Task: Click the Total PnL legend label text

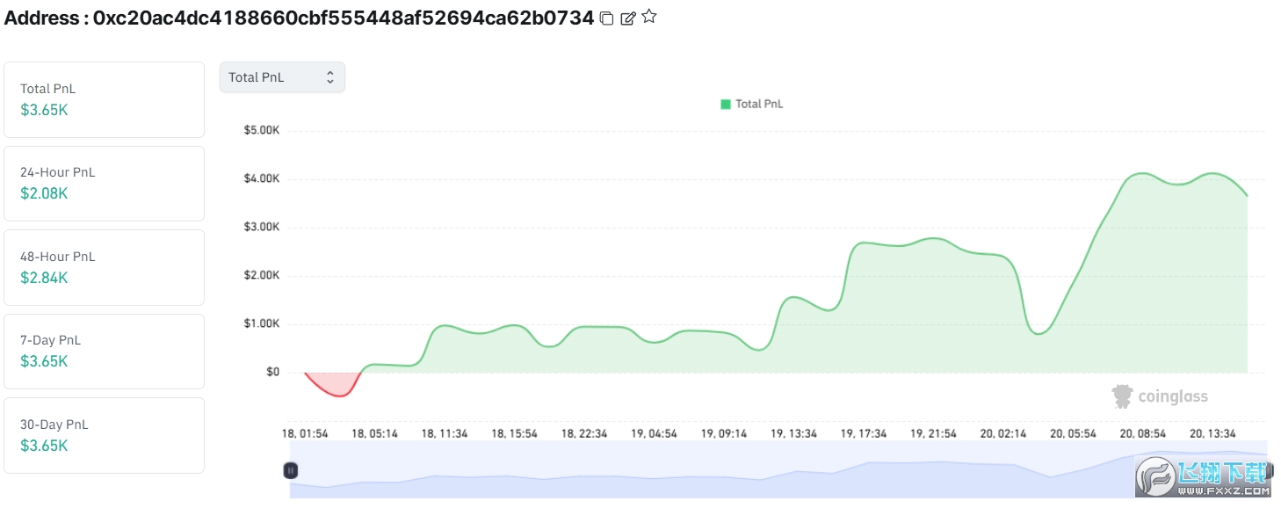Action: point(759,104)
